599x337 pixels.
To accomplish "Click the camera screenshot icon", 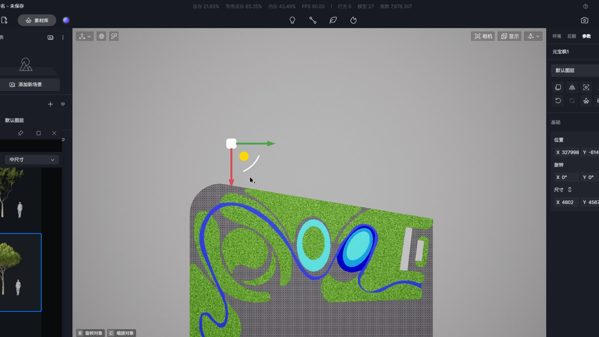I will (x=584, y=20).
